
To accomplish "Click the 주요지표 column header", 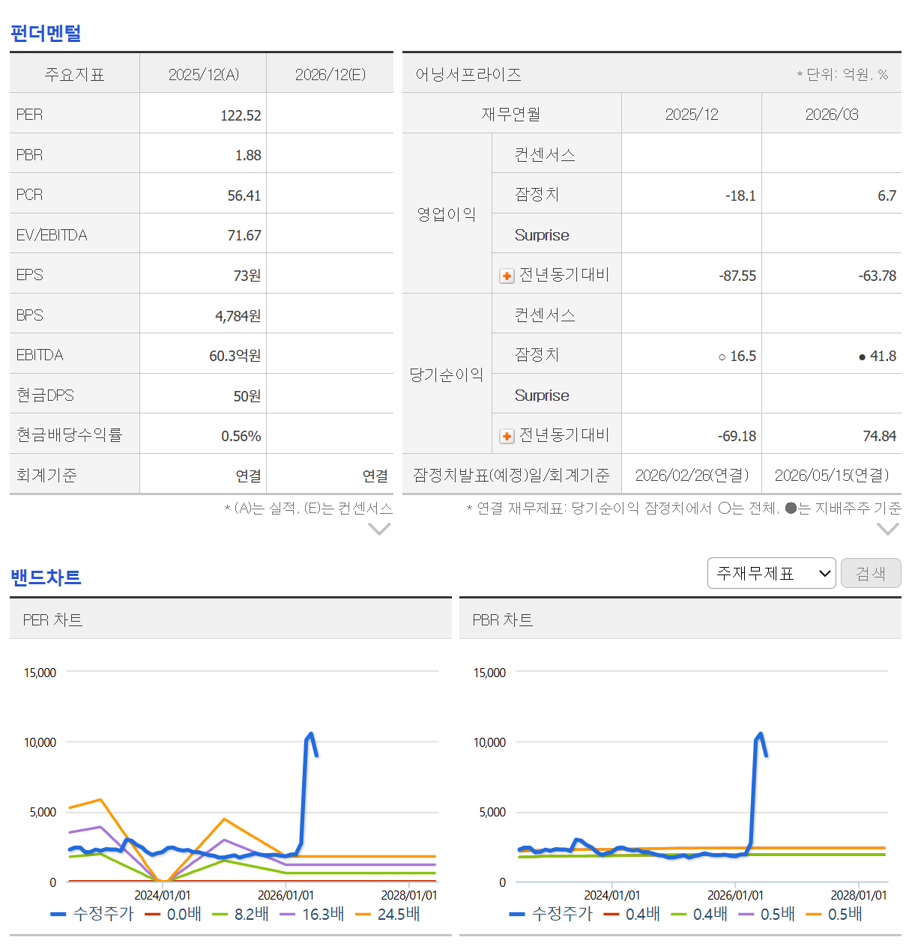I will 74,74.
